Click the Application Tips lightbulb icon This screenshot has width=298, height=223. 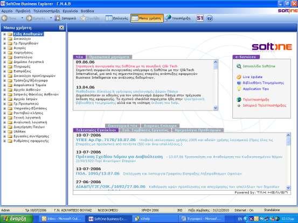click(239, 89)
